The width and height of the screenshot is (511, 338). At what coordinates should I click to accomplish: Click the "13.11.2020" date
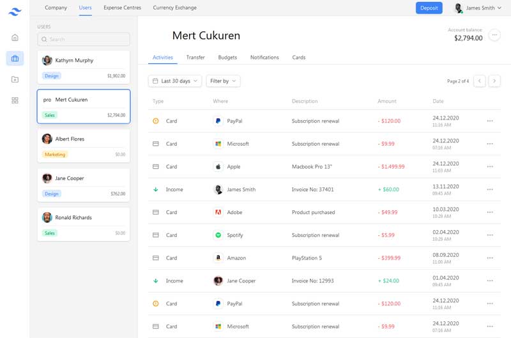(445, 187)
